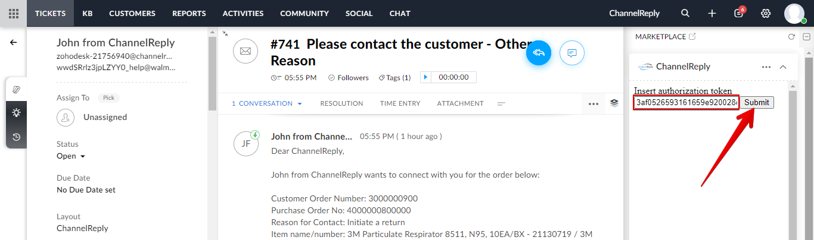Open the Reports menu
The image size is (814, 240).
189,13
